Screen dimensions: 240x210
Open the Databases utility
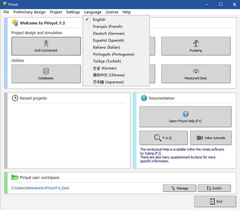(x=46, y=74)
